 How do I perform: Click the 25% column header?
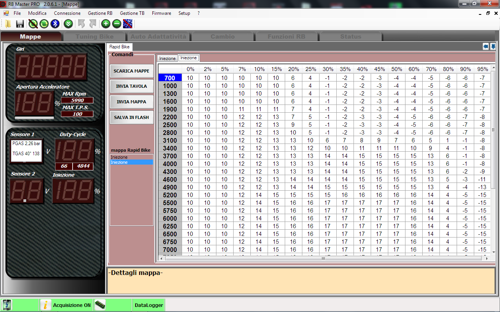[x=310, y=69]
